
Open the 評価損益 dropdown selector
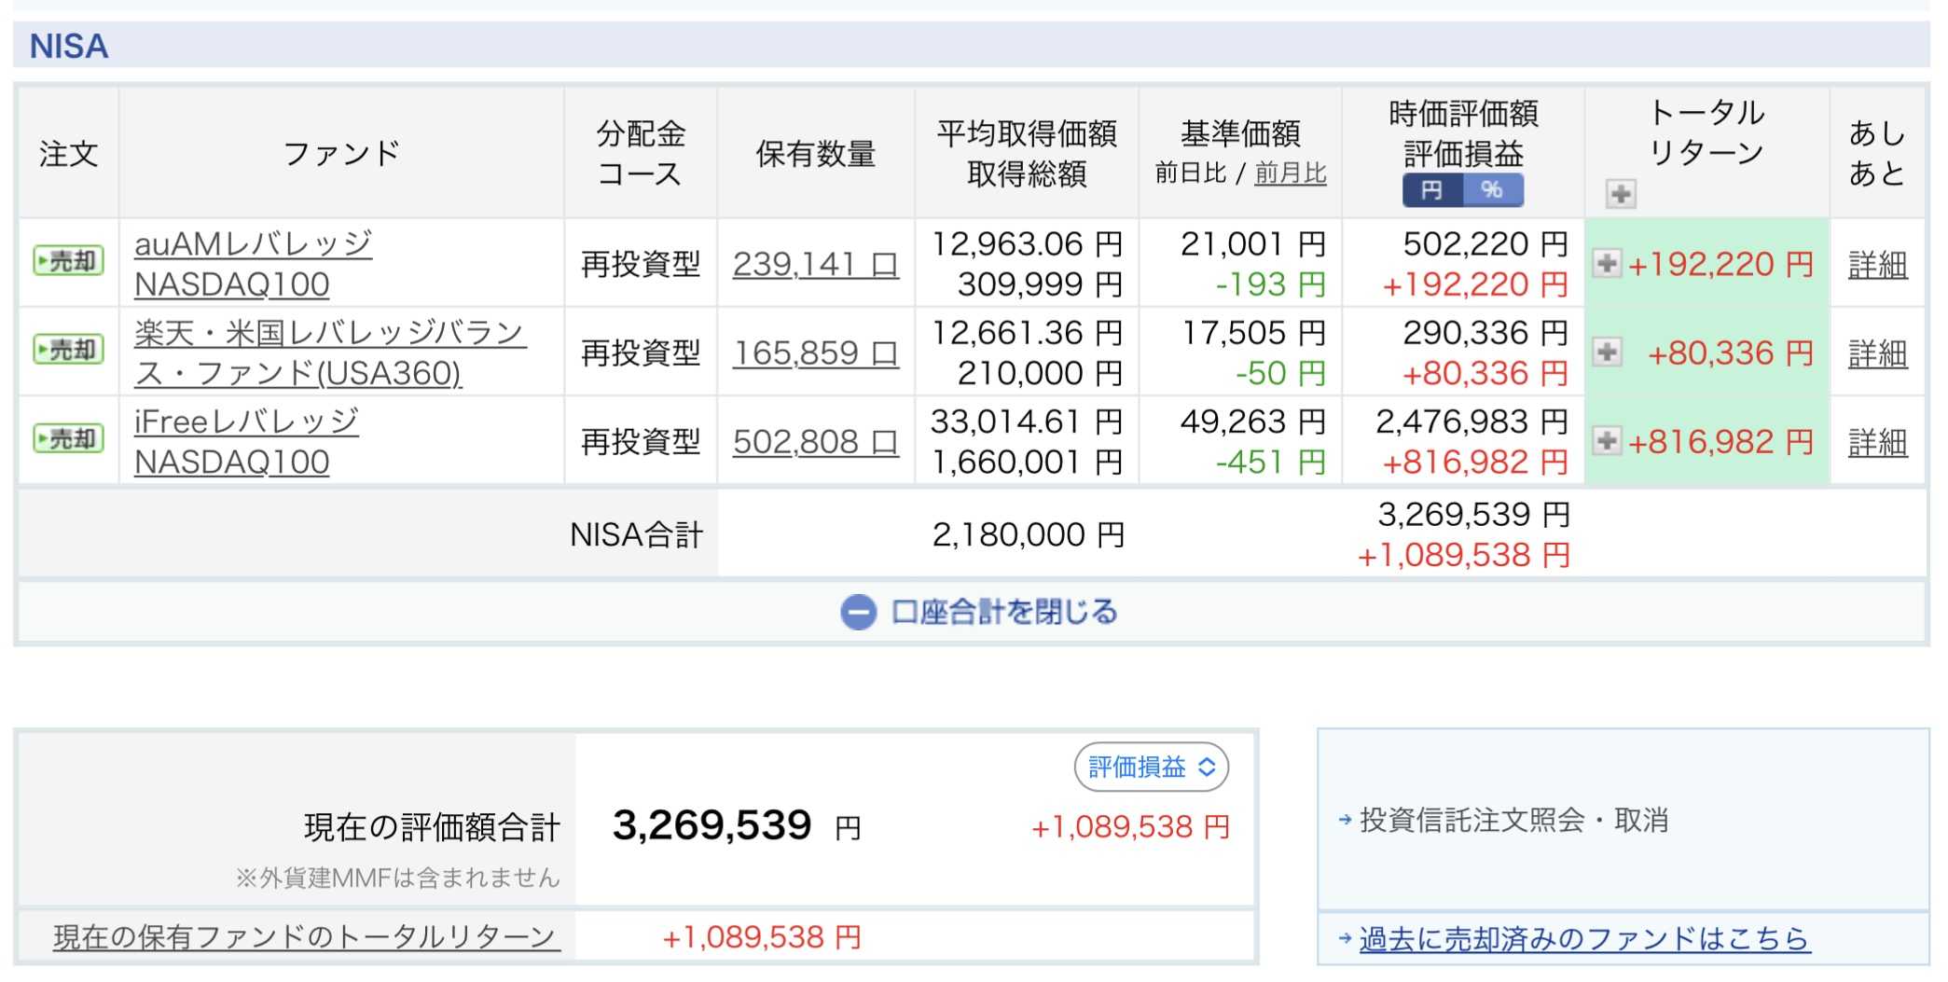point(1151,768)
